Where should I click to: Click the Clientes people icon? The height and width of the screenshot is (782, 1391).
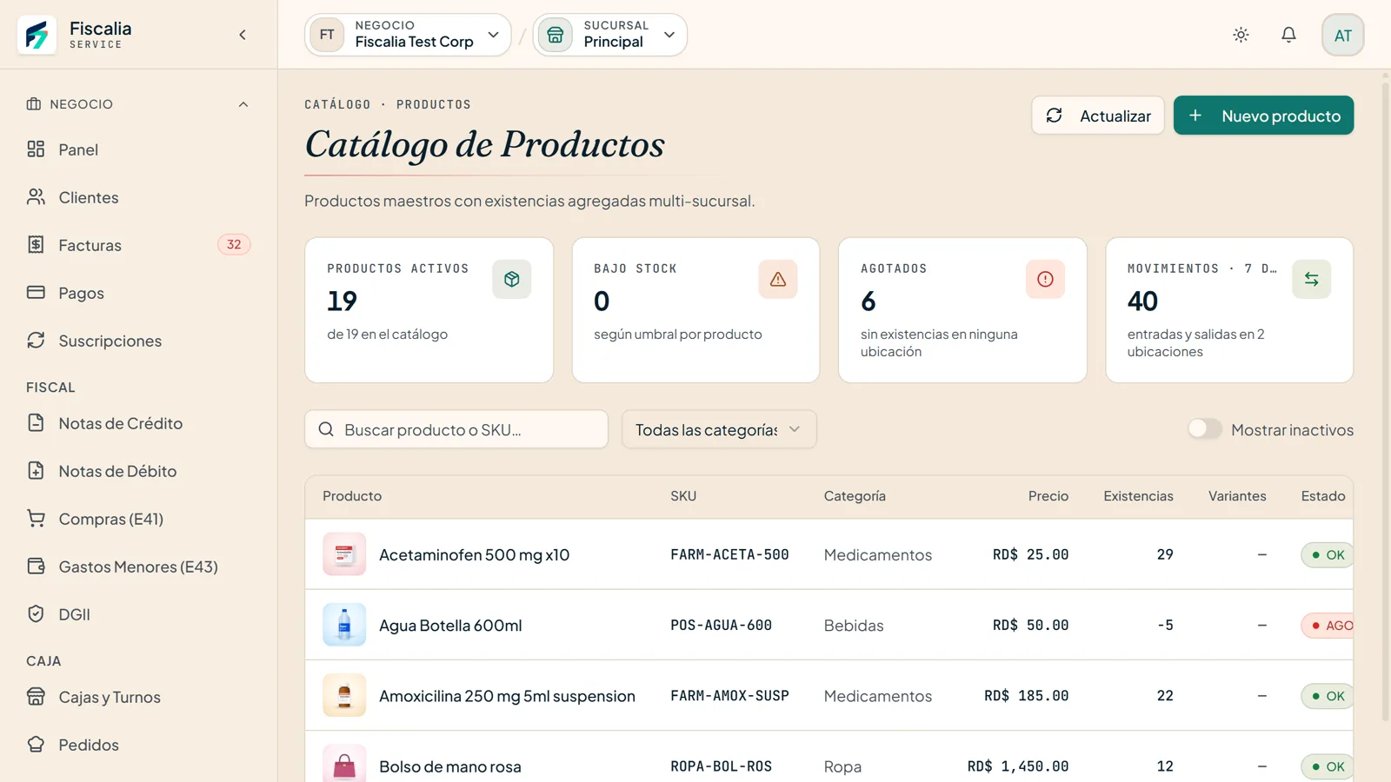pyautogui.click(x=36, y=197)
